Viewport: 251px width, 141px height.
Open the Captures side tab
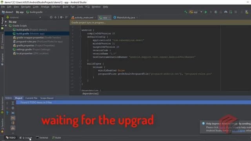pyautogui.click(x=2, y=59)
